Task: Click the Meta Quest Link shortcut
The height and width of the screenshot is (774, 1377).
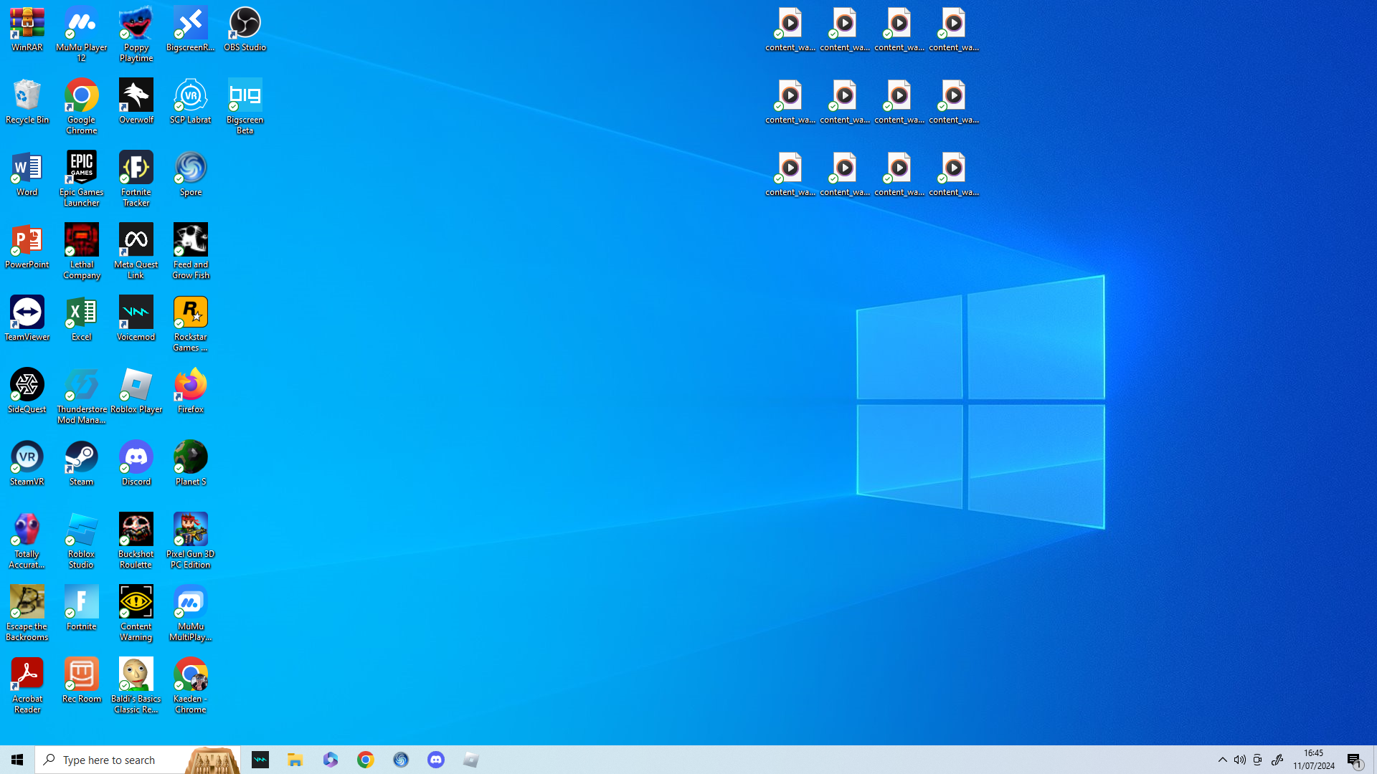Action: [136, 250]
